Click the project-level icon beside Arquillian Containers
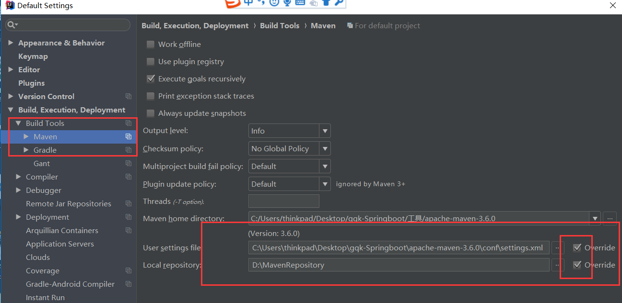This screenshot has height=303, width=622. [x=129, y=231]
